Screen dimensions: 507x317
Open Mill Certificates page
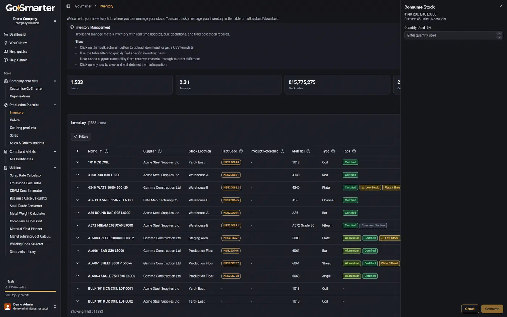pyautogui.click(x=21, y=159)
